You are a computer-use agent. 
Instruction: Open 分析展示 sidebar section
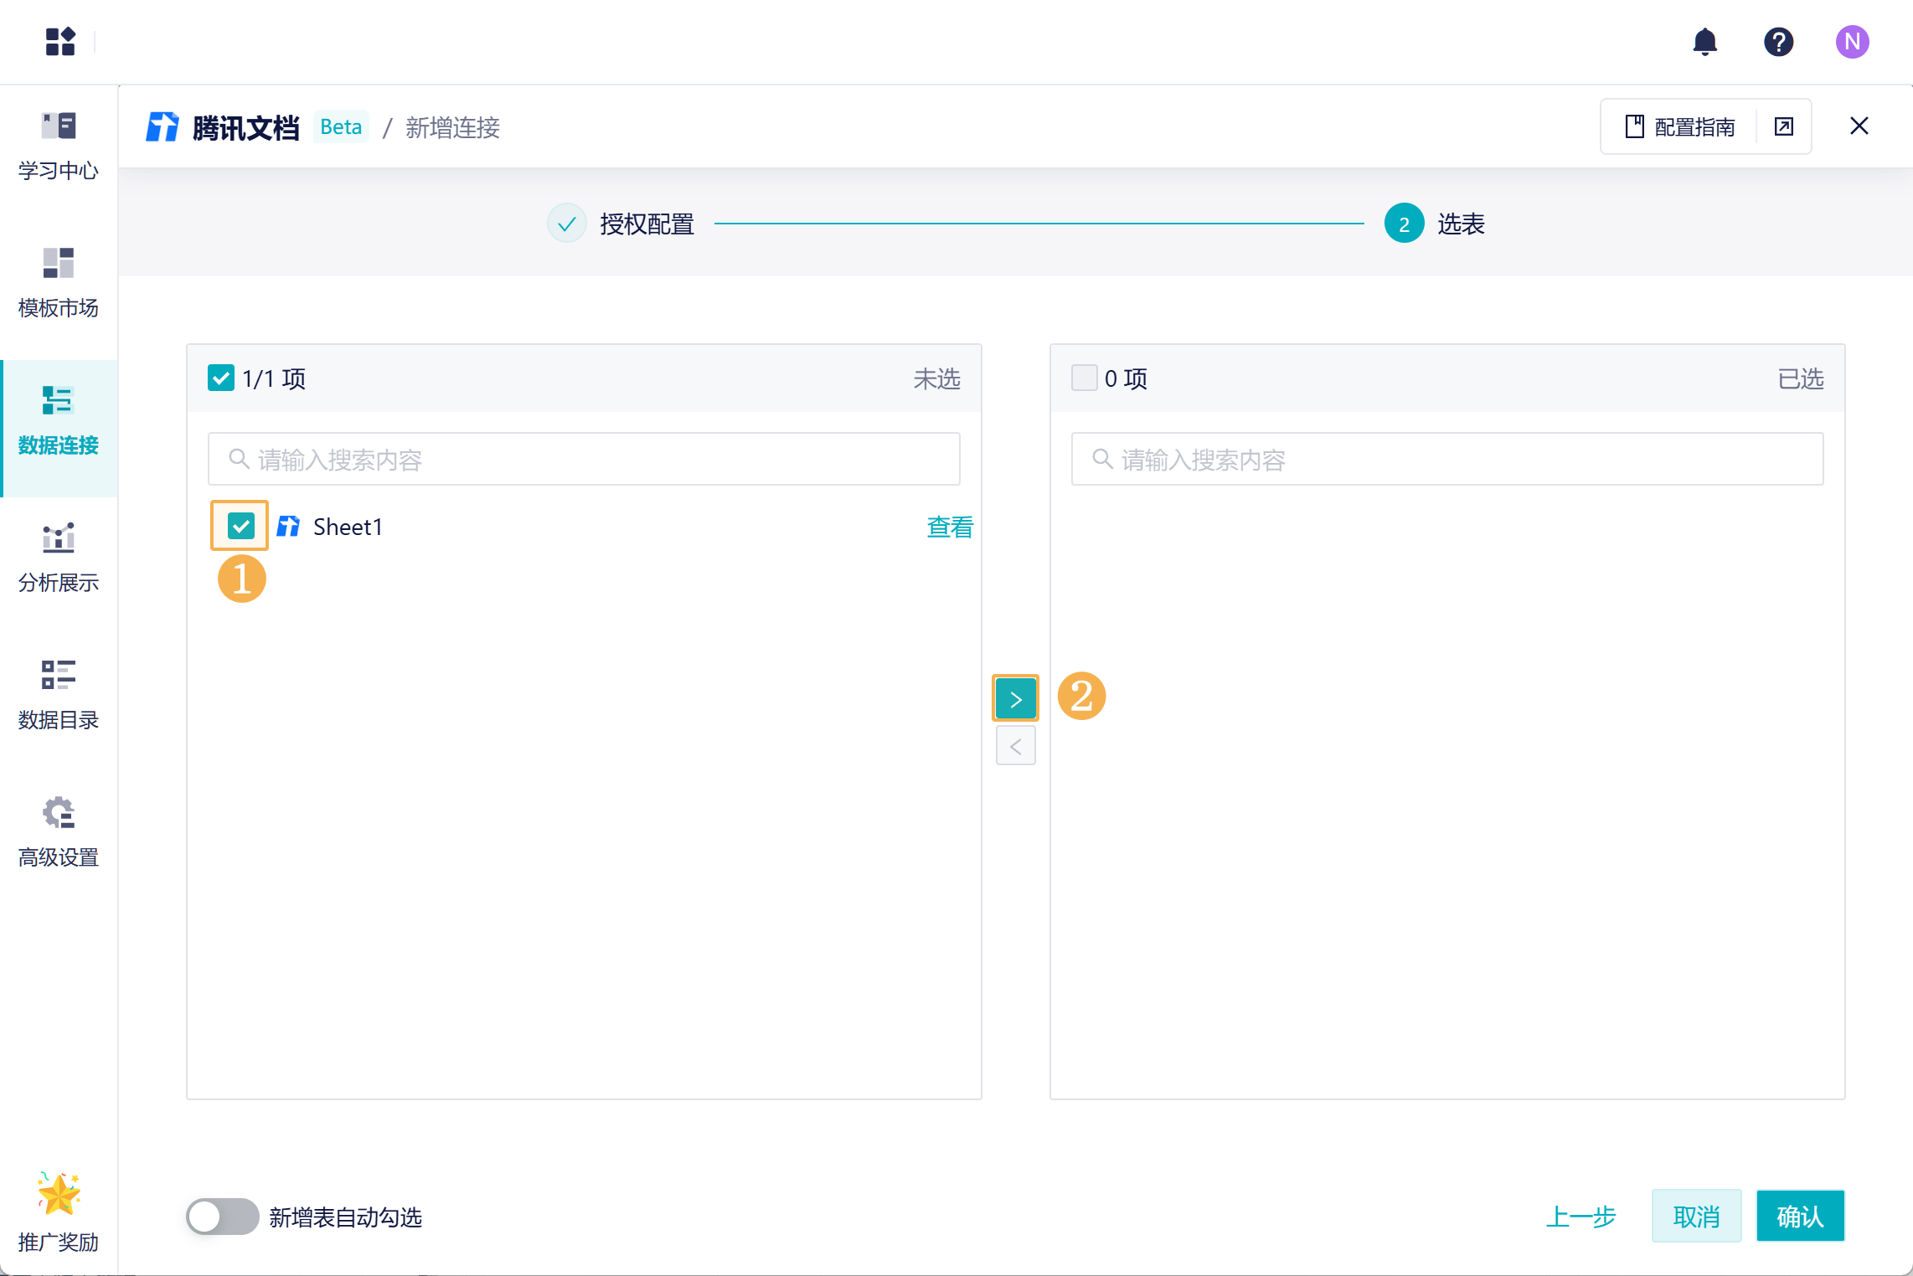[x=59, y=558]
